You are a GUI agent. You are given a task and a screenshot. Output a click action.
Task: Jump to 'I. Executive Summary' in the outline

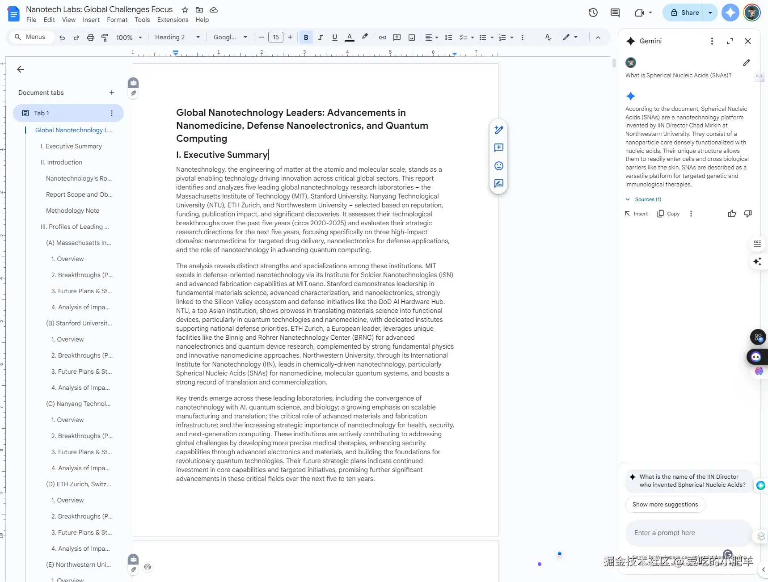[x=71, y=146]
